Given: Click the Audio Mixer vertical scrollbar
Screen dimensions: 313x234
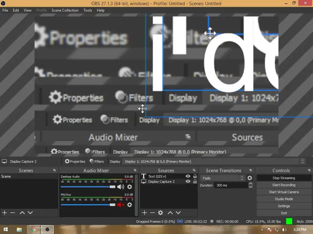Looking at the screenshot, I should (x=136, y=195).
